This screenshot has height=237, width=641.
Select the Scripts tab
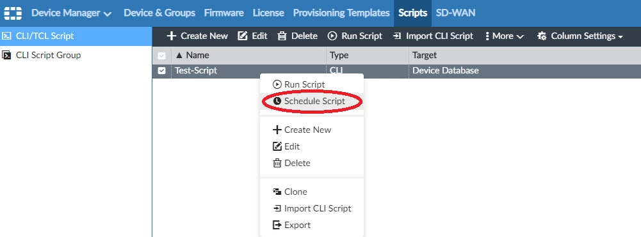(x=412, y=13)
